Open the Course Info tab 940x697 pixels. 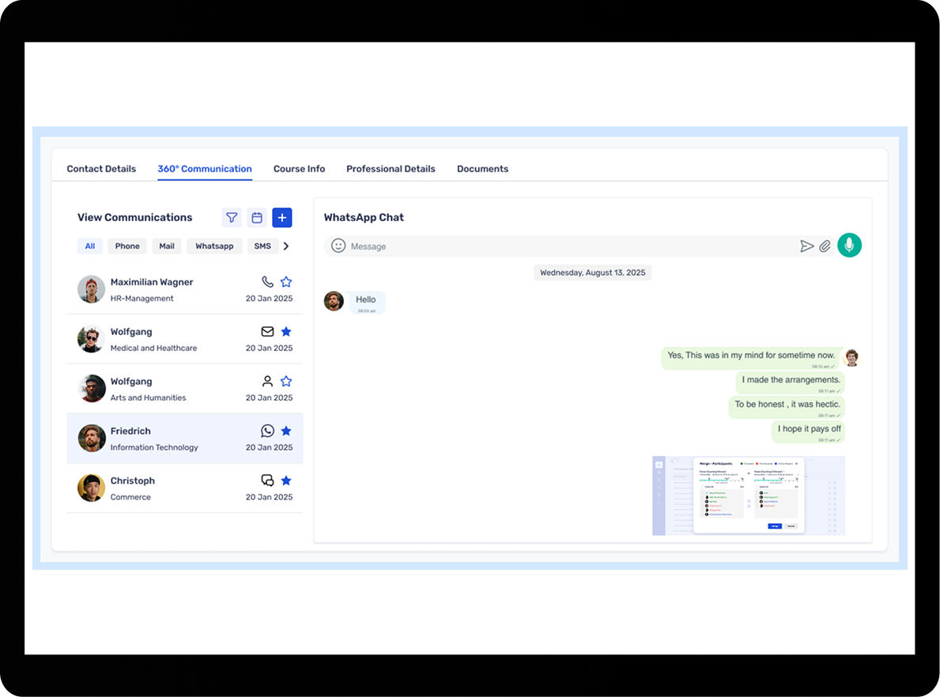tap(299, 169)
